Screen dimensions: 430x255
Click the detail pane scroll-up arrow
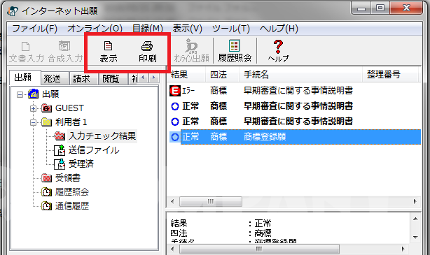[415, 219]
